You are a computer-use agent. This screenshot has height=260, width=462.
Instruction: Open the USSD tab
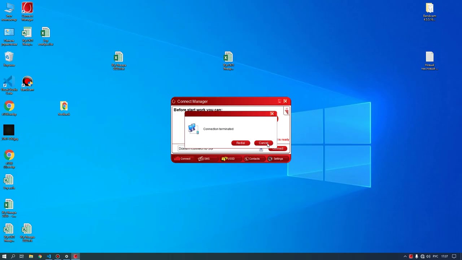[228, 159]
